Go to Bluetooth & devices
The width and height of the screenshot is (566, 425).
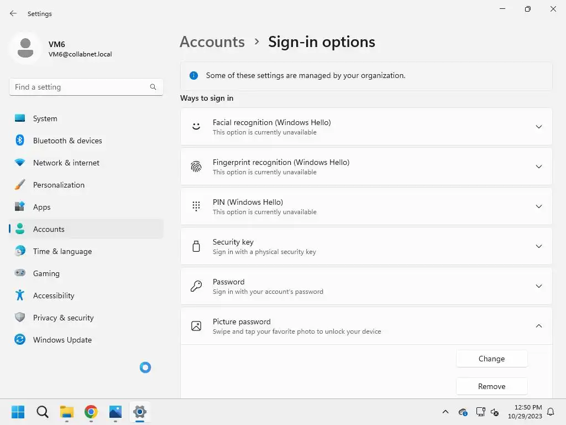[x=86, y=140]
